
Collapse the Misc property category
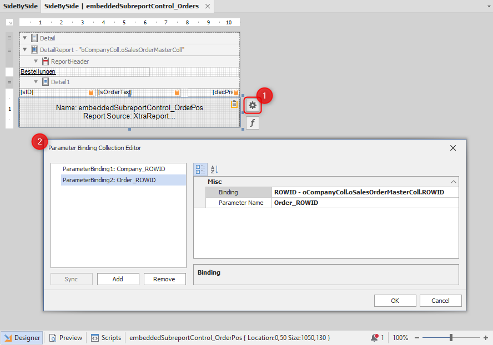pyautogui.click(x=453, y=182)
